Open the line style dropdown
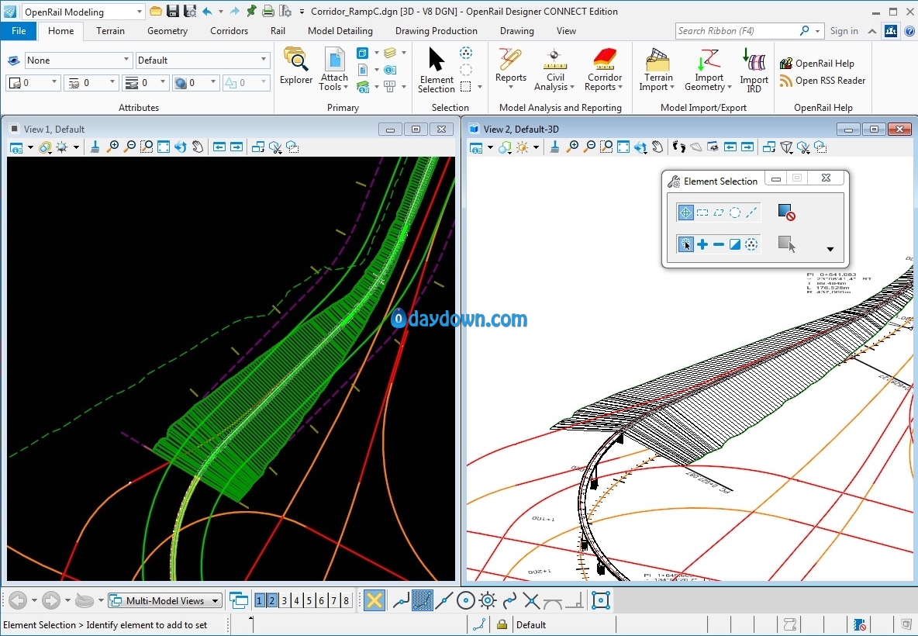Screen dimensions: 918x636 (x=90, y=83)
